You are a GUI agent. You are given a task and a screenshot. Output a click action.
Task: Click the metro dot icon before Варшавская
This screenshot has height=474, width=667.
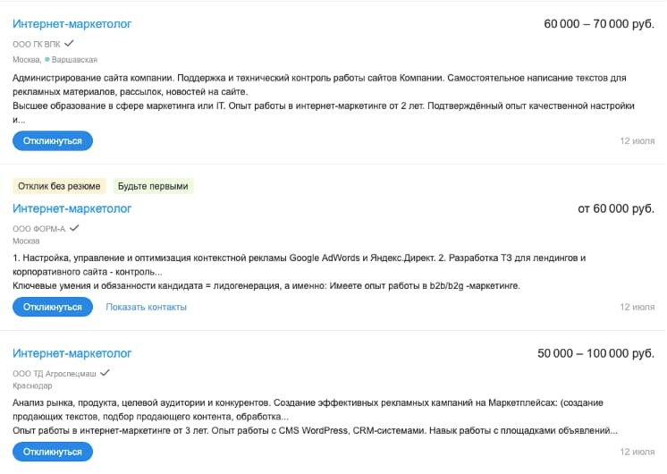pyautogui.click(x=46, y=60)
